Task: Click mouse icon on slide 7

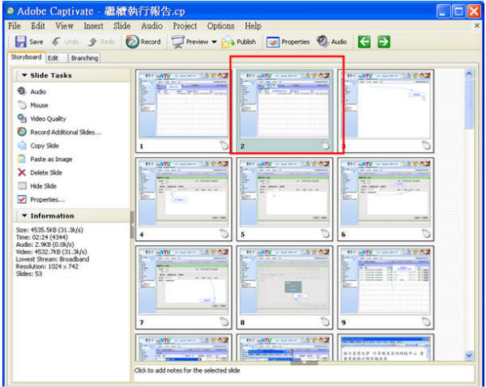Action: click(224, 321)
